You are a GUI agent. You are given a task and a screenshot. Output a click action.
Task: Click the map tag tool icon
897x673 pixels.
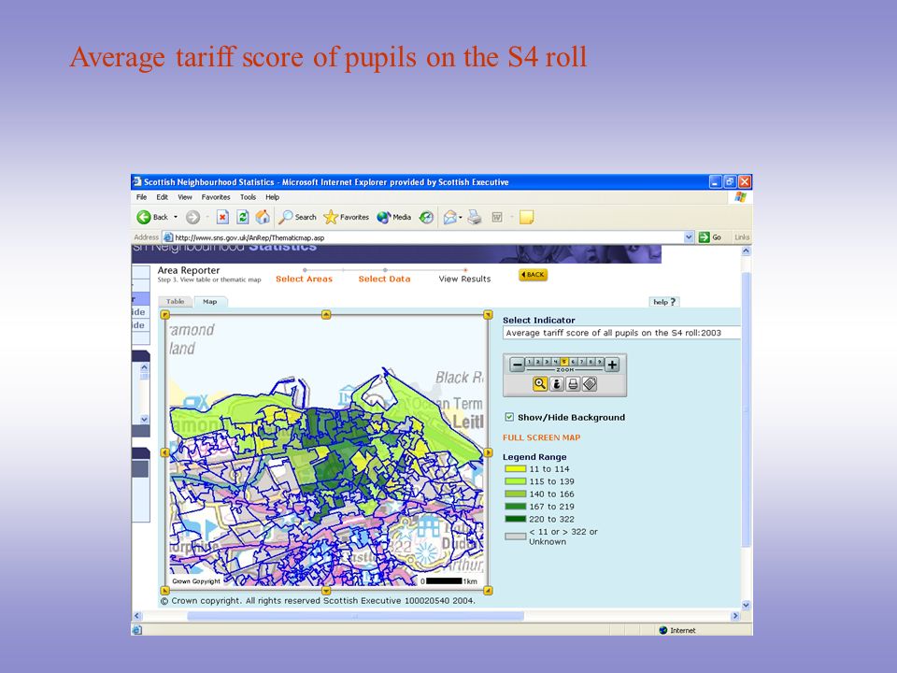(590, 384)
